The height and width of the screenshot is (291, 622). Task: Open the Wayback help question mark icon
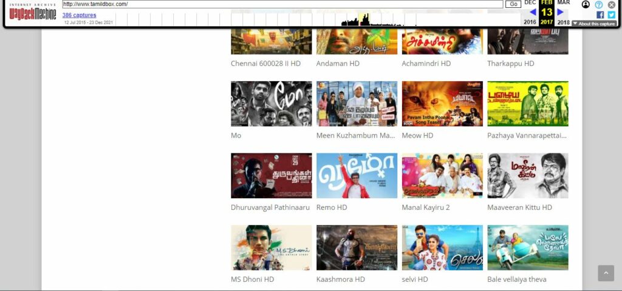(x=598, y=4)
